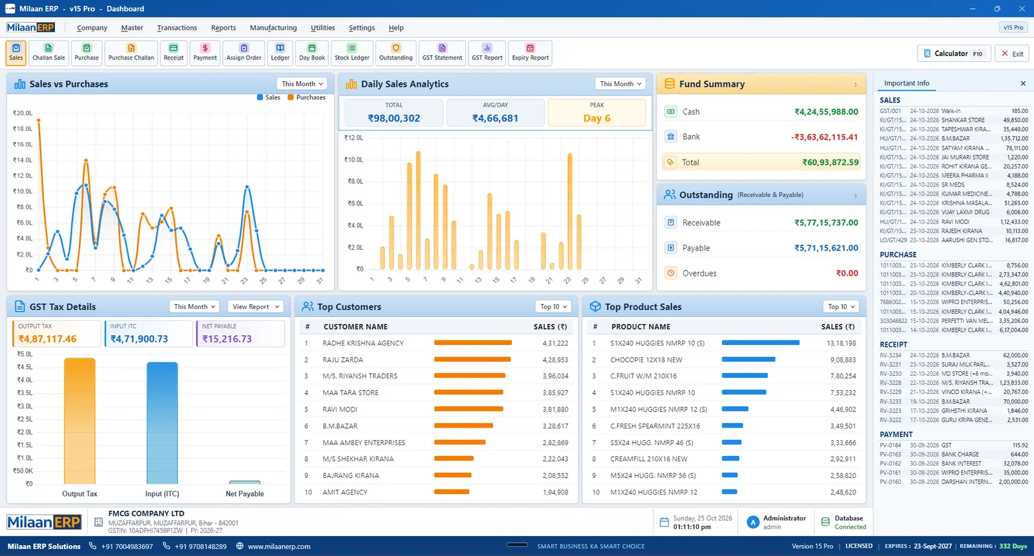Open the View Report dropdown
The width and height of the screenshot is (1034, 556).
coord(256,307)
